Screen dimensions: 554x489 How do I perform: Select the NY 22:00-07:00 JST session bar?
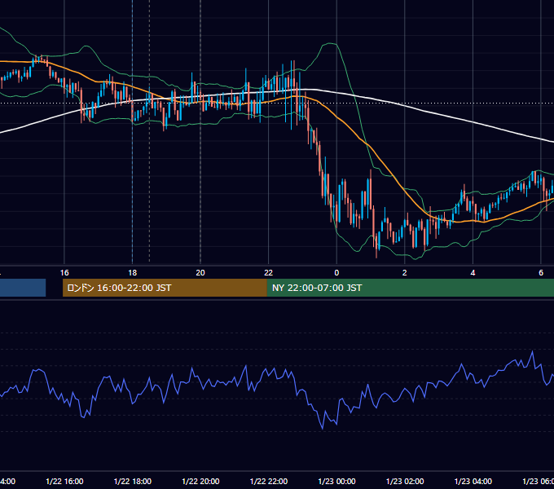tap(410, 288)
